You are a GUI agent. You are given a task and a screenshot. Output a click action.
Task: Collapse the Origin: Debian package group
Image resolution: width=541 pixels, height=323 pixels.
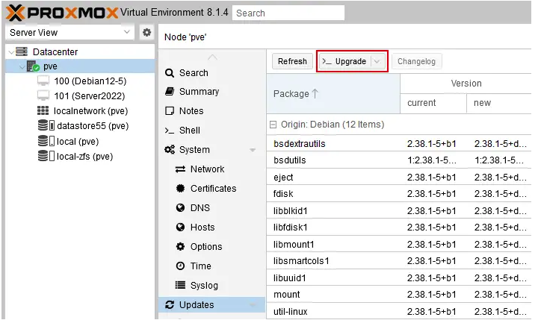(x=273, y=125)
